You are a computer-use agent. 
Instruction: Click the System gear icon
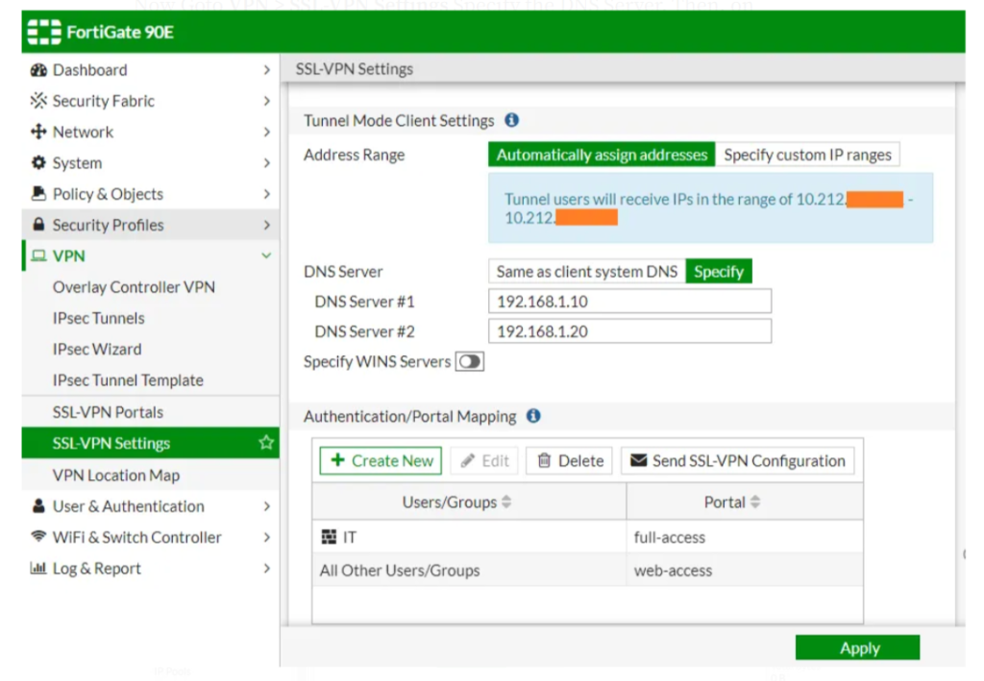coord(38,163)
